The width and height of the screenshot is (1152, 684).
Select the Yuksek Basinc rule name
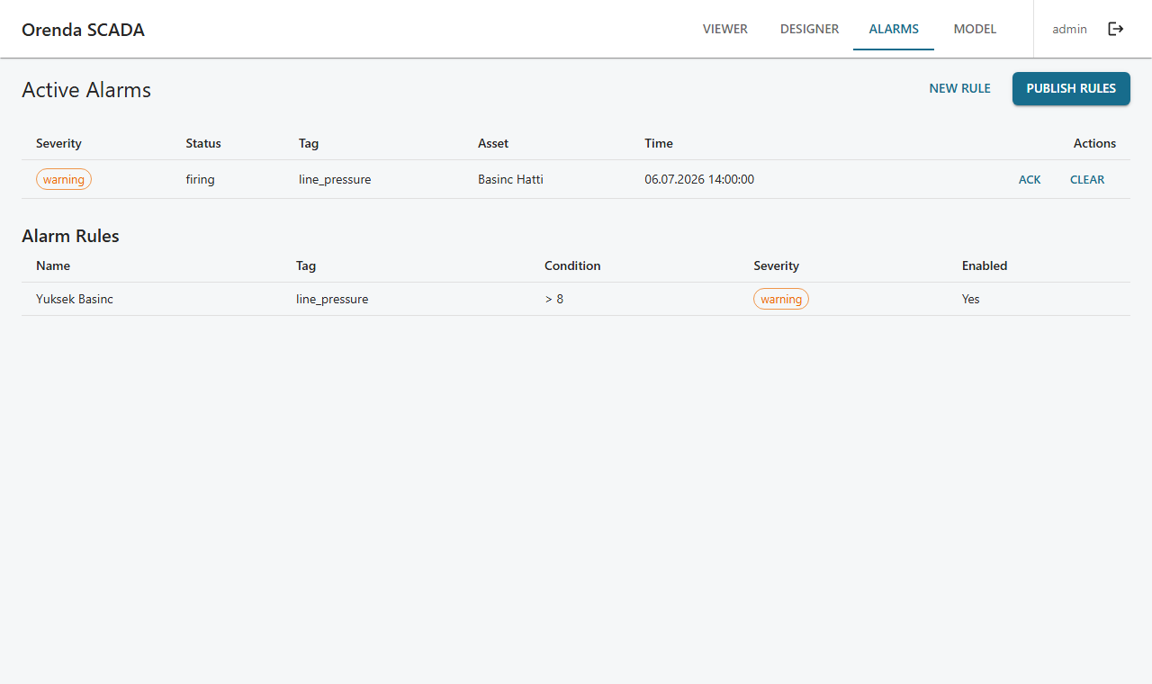pos(75,299)
